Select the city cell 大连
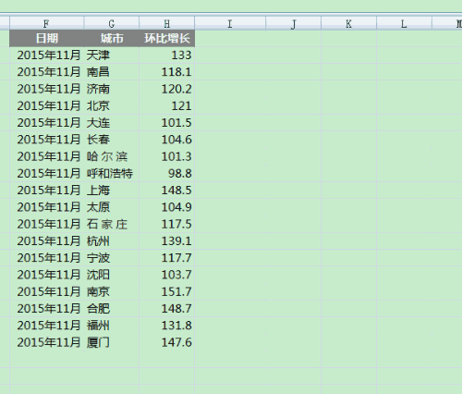This screenshot has width=462, height=394. click(111, 123)
